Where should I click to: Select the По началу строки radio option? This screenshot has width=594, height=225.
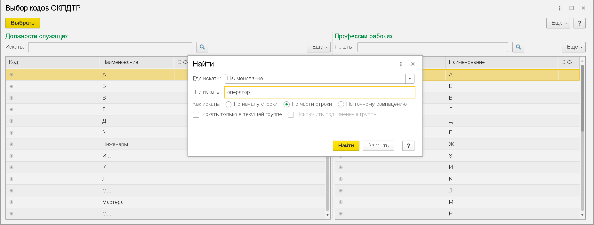coord(229,104)
